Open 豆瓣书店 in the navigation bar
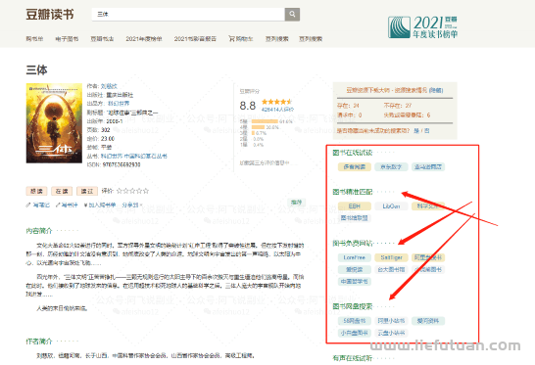This screenshot has height=365, width=535. 102,39
